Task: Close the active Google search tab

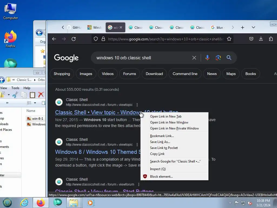Action: coord(121,27)
